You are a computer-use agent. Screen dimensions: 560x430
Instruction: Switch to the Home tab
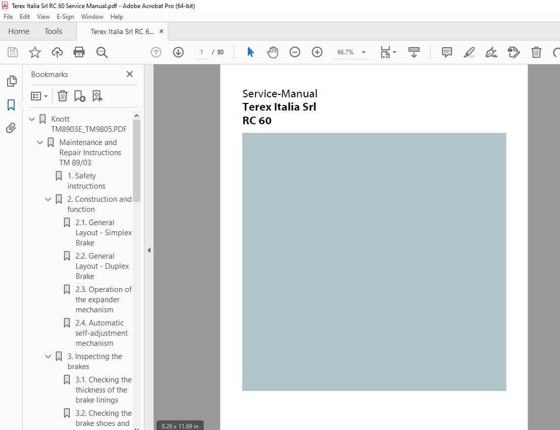[x=19, y=31]
